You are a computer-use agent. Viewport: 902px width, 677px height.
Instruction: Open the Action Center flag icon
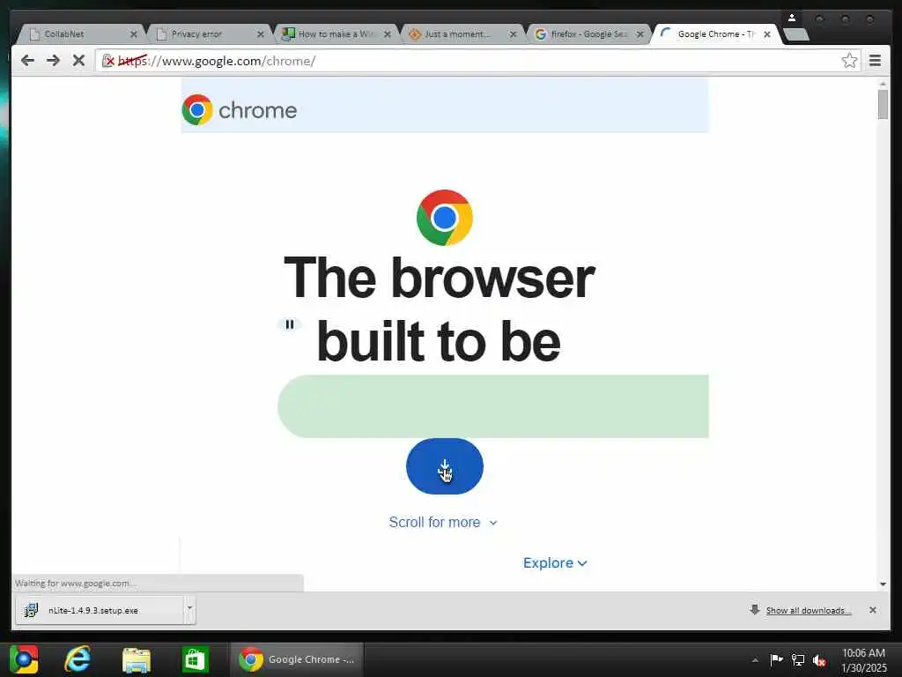(x=776, y=659)
